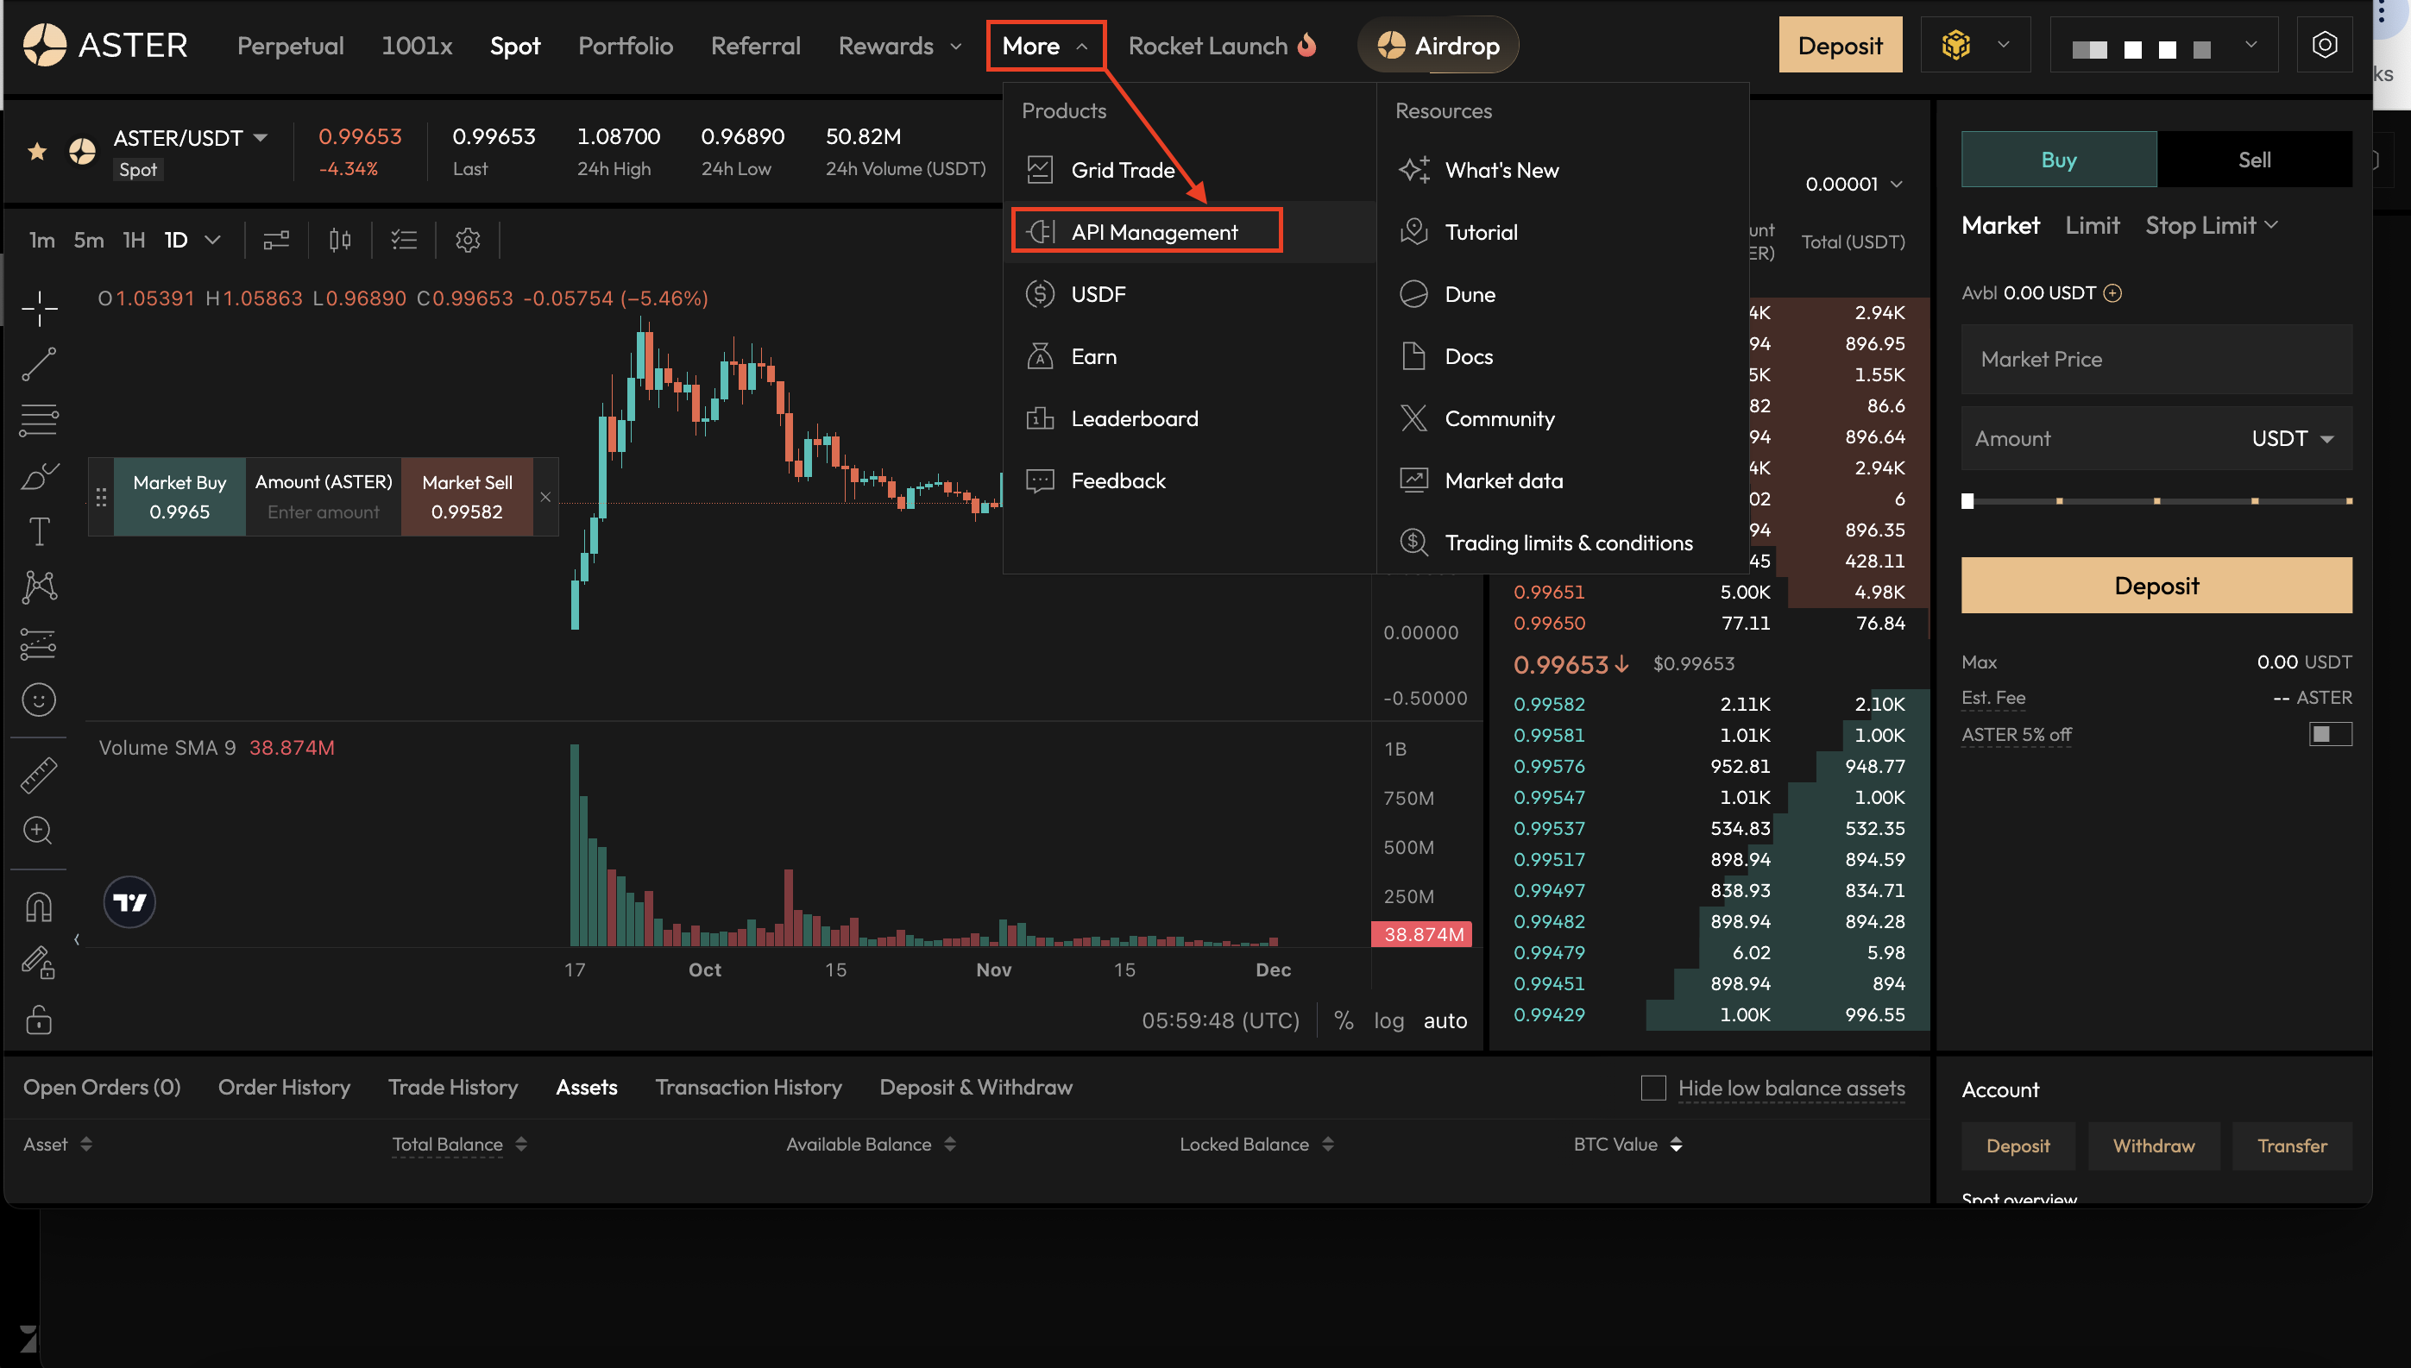Click the magnet mode icon
The width and height of the screenshot is (2411, 1368).
(39, 907)
